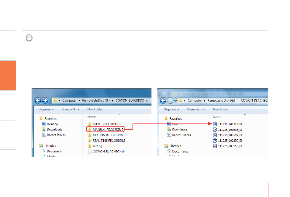Expand arrow before Computer in left address bar
Viewport: 290px width, 197px height.
59,101
